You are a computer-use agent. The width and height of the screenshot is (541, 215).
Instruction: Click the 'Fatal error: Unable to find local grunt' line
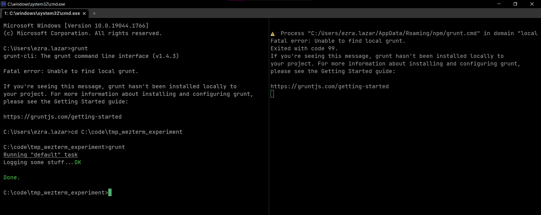pos(70,71)
